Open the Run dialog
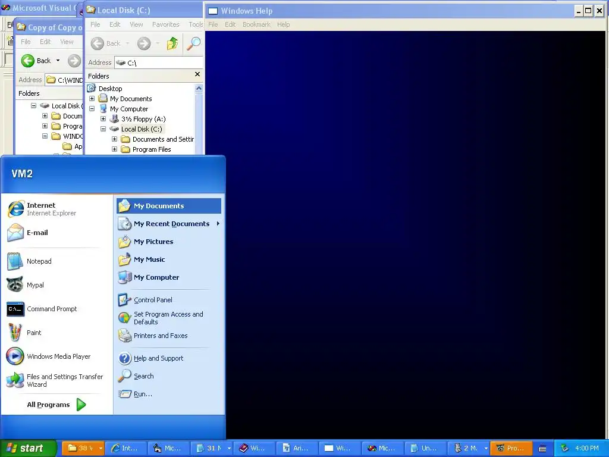 168,394
